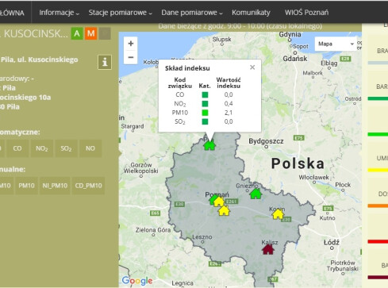Select the CO automatic parameter button

[x=17, y=148]
